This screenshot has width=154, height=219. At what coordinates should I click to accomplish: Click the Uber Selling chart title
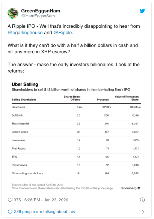[x=25, y=85]
